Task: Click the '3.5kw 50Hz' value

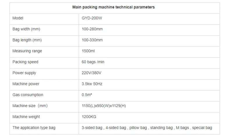Action: [92, 84]
